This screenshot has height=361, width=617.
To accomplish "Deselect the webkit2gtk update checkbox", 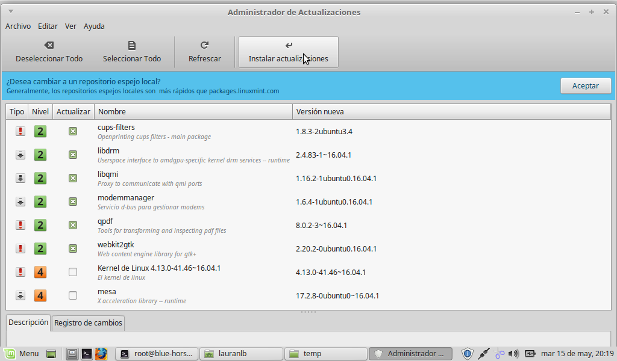I will (73, 248).
